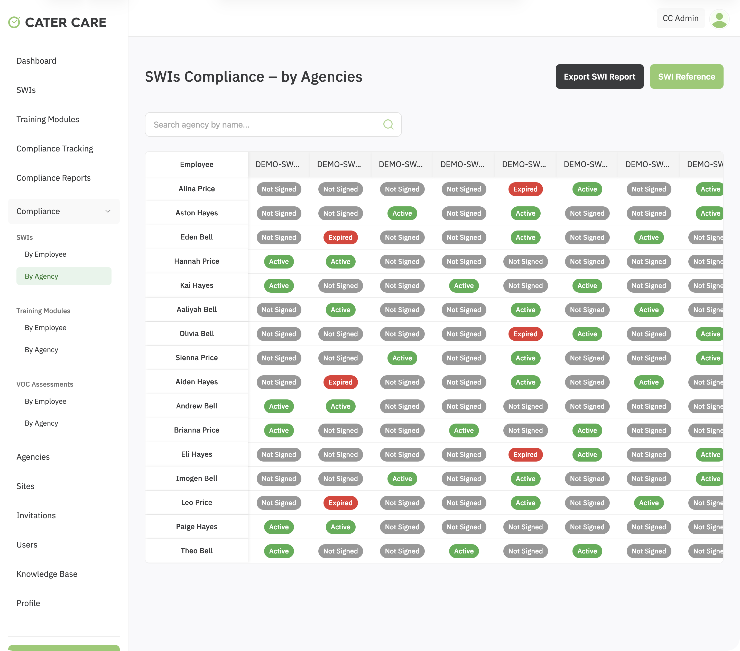Image resolution: width=740 pixels, height=651 pixels.
Task: Select the Brianna Price employee name
Action: (197, 430)
